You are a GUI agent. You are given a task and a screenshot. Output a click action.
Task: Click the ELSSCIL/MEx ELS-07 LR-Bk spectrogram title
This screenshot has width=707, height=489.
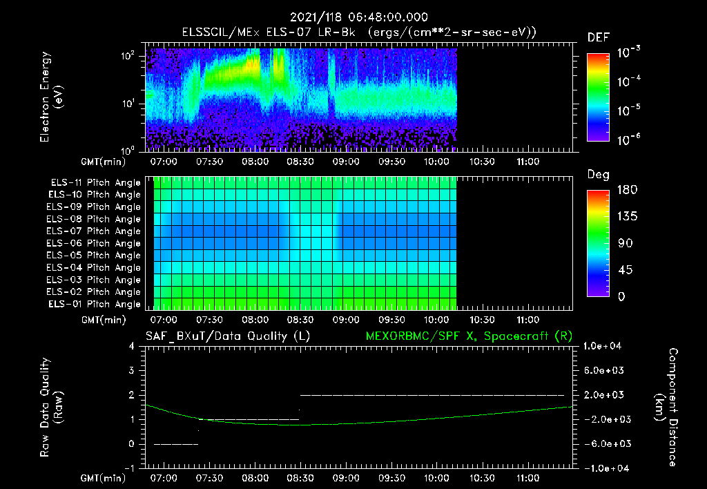click(359, 32)
